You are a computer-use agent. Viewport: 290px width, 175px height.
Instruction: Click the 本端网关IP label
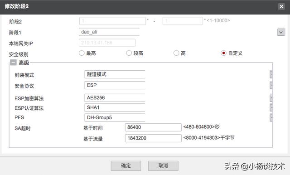tap(21, 44)
